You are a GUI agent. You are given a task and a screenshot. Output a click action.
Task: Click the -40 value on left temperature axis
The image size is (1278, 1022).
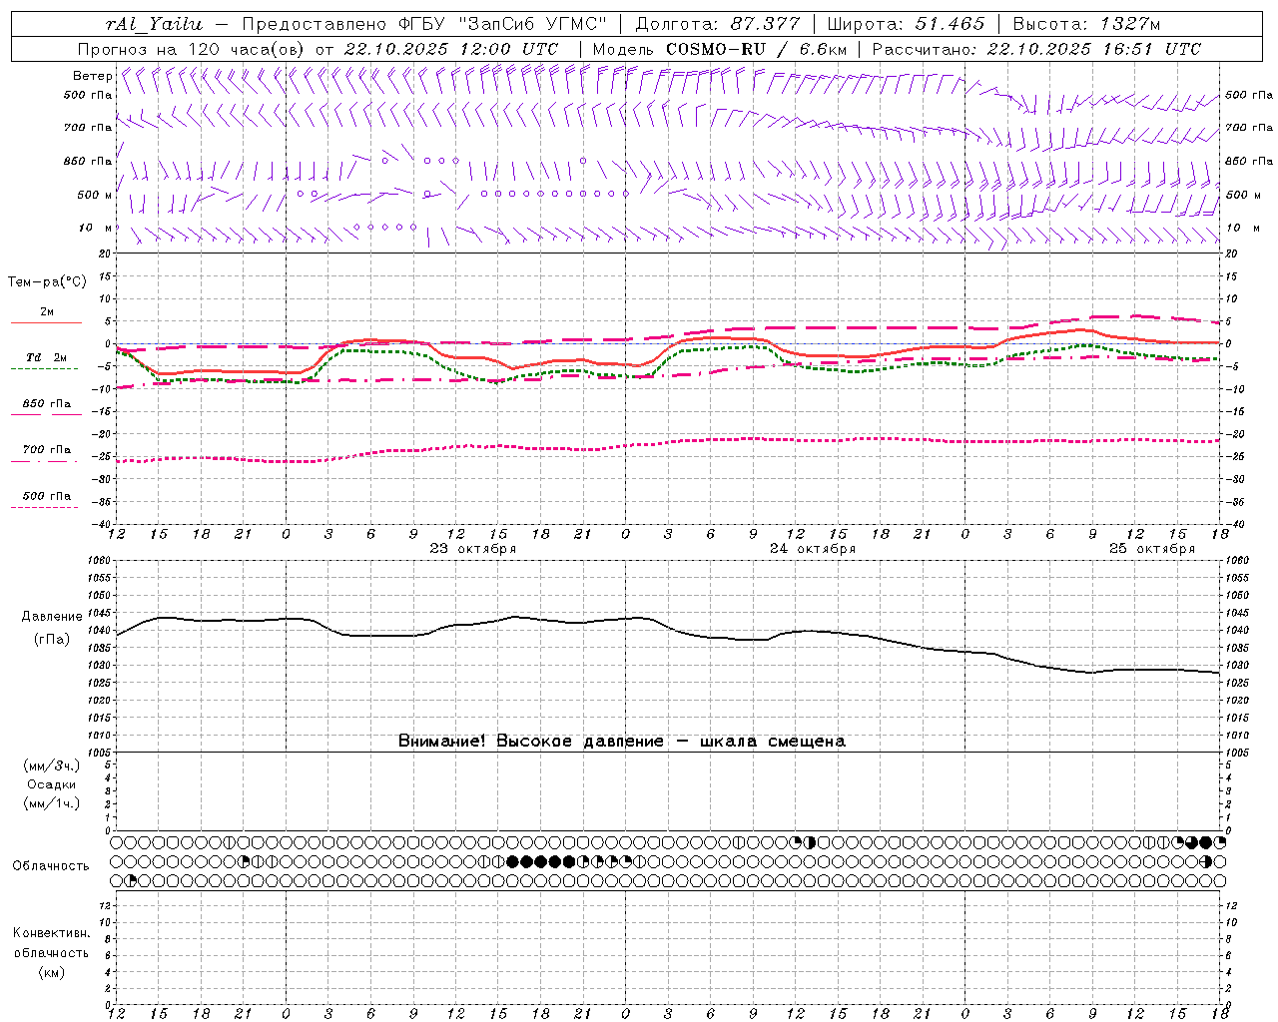tap(102, 525)
